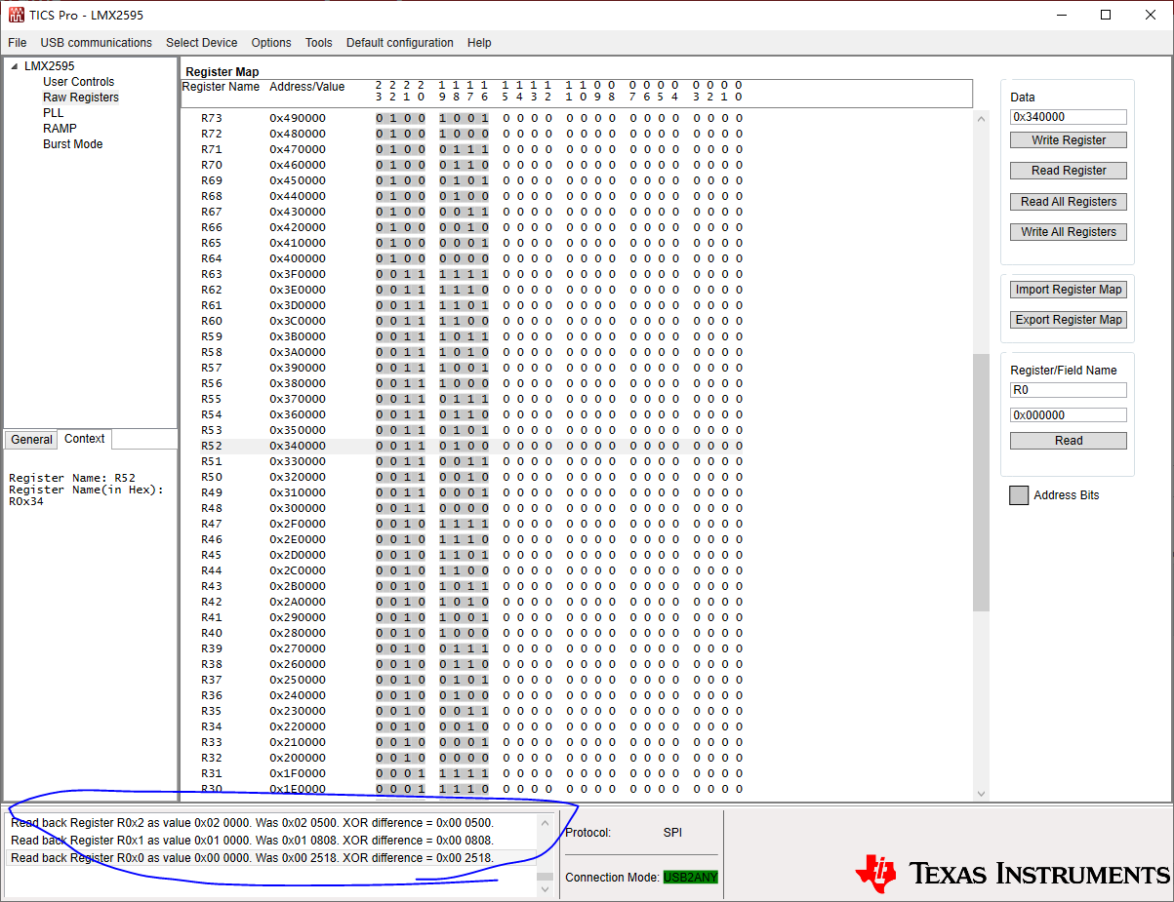
Task: Click log panel scroll up arrow
Action: (545, 822)
